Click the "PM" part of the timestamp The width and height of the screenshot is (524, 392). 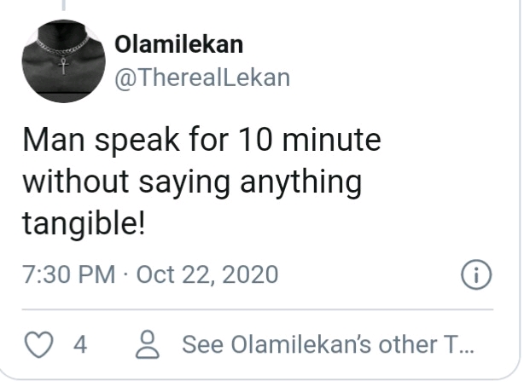(x=96, y=275)
